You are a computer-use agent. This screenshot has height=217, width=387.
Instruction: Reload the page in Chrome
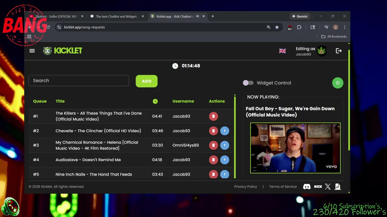click(48, 27)
